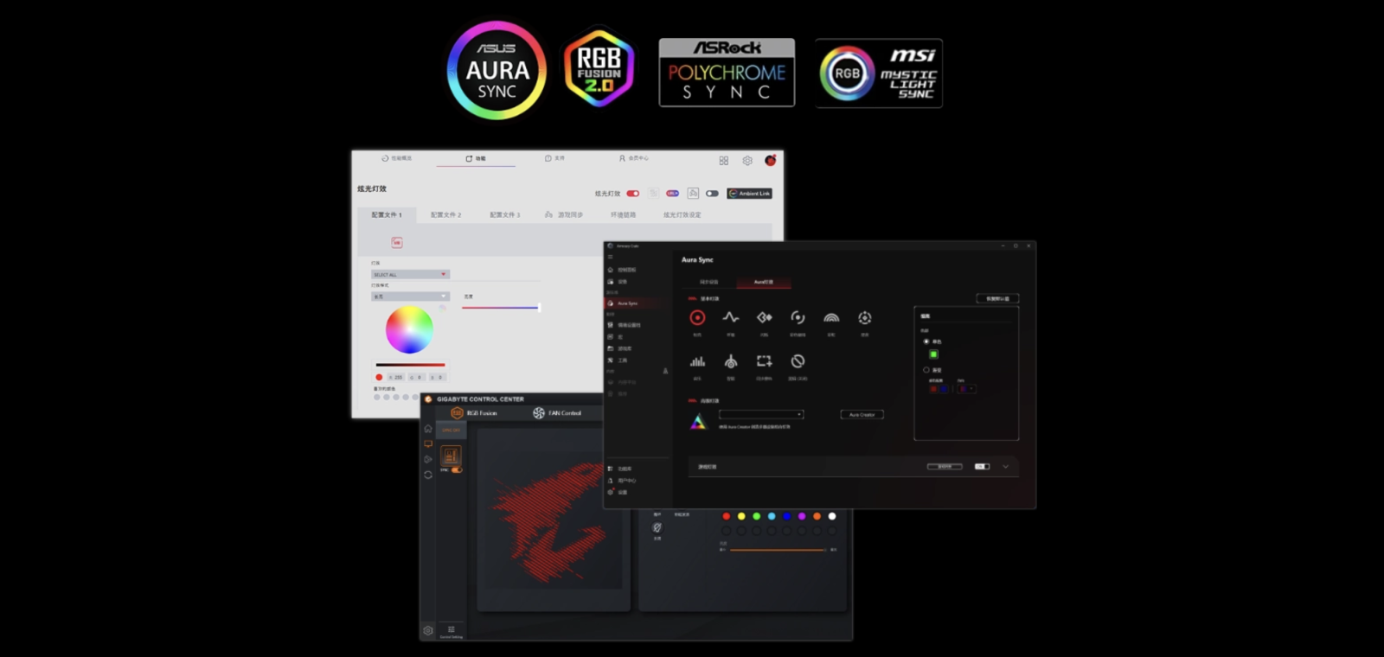Open the FAN Control tab in Gigabyte Control Center
Viewport: 1384px width, 657px height.
pos(557,413)
